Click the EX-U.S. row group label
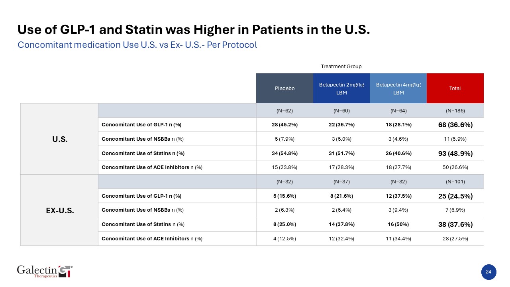Viewport: 510px width, 287px height. click(x=59, y=211)
